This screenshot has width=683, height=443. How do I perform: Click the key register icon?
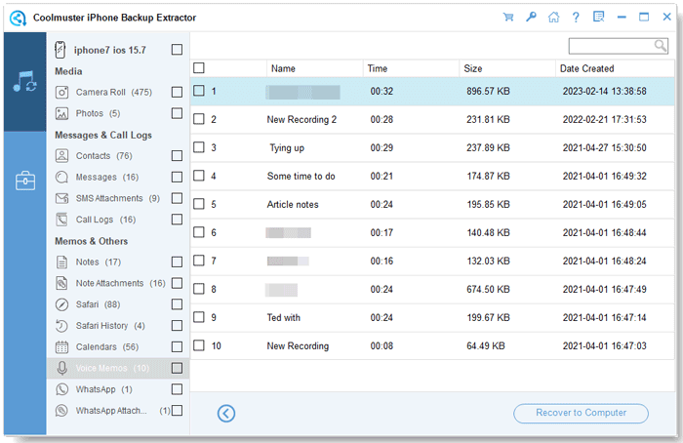pyautogui.click(x=531, y=17)
